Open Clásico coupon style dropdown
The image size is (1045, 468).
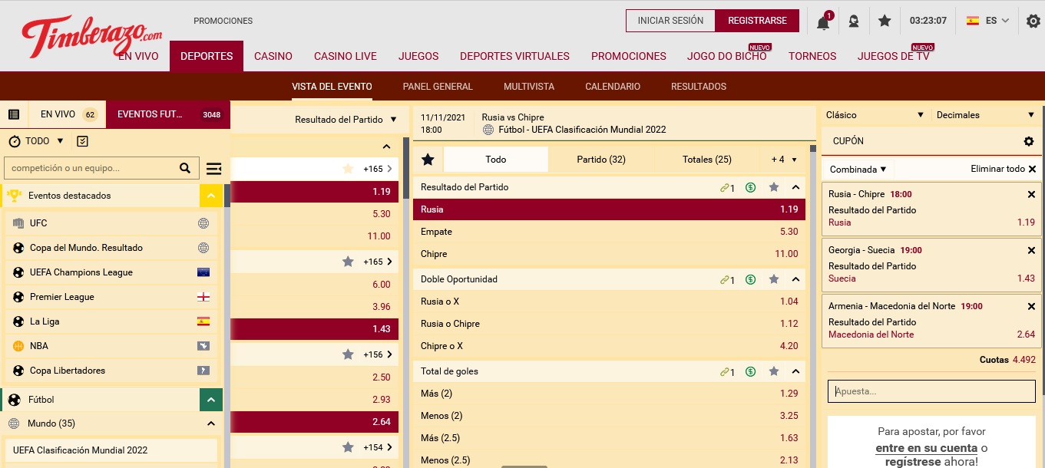click(875, 115)
